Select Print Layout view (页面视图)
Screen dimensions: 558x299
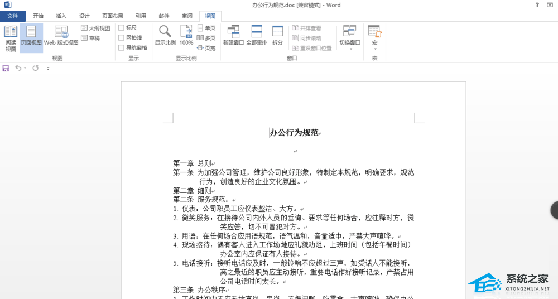(x=31, y=38)
